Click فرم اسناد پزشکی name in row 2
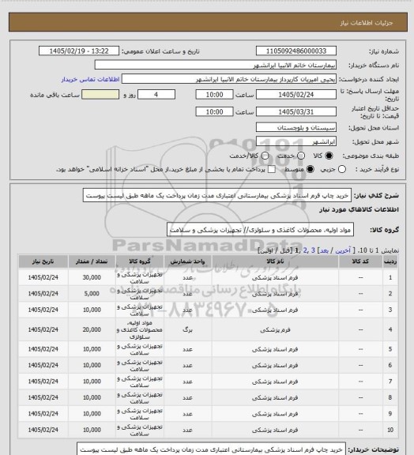The height and width of the screenshot is (455, 414). 275,294
